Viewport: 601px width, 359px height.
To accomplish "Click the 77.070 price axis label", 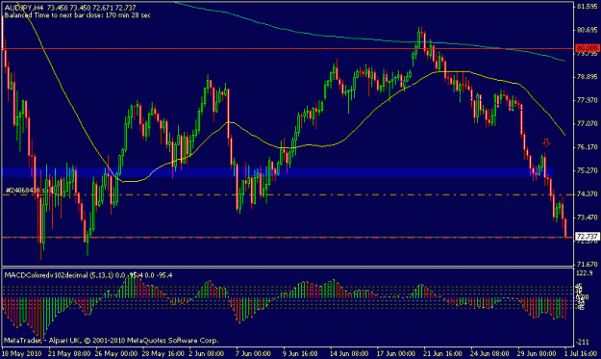I will click(587, 123).
